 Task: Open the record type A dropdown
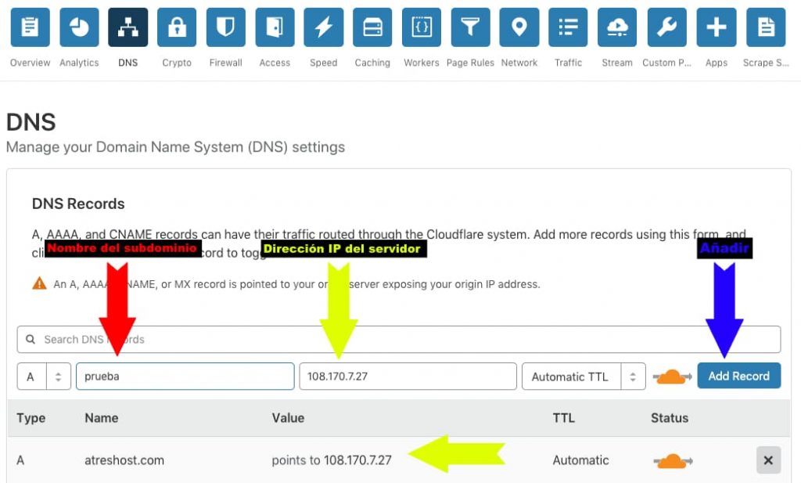click(x=44, y=377)
